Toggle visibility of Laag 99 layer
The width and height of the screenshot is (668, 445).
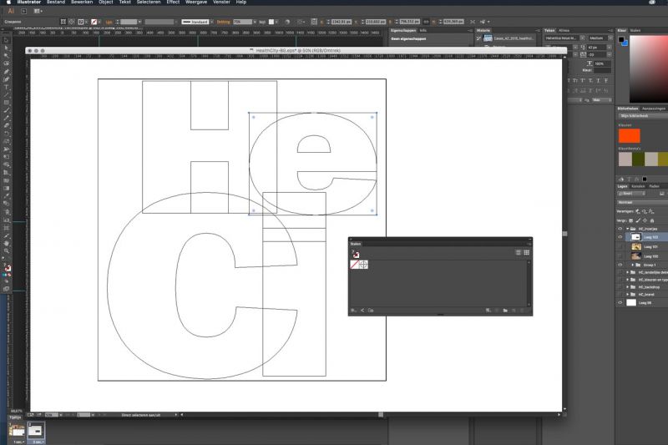coord(620,303)
